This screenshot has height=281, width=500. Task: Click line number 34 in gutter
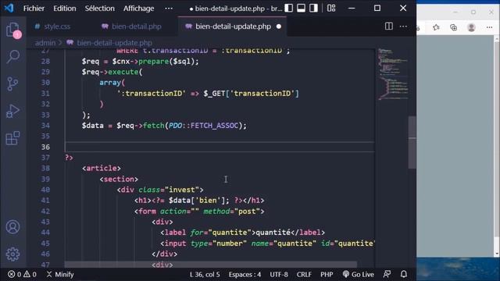(x=45, y=126)
